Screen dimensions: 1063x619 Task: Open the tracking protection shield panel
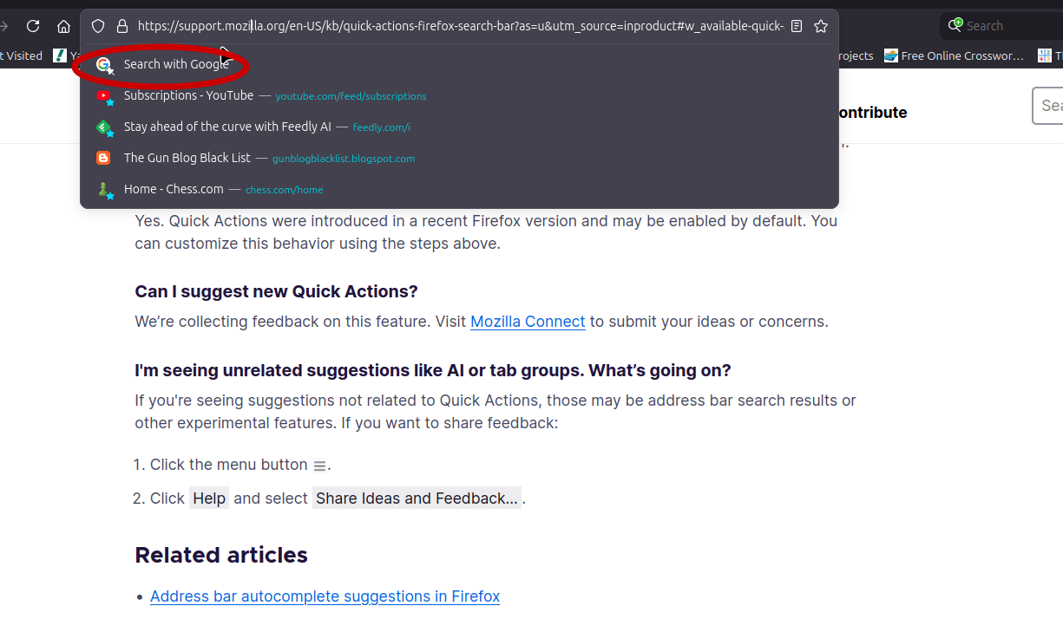coord(98,26)
